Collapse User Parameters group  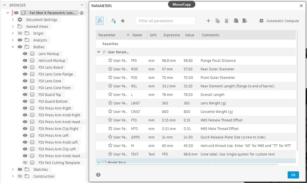(x=99, y=52)
